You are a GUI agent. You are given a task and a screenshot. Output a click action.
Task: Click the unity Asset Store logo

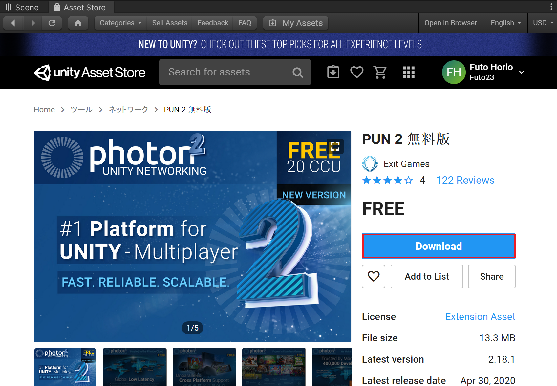[x=90, y=73]
